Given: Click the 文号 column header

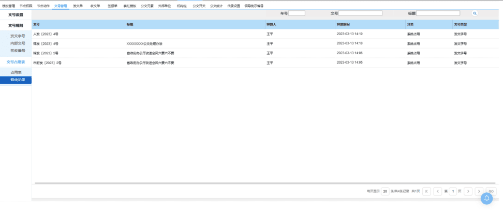Looking at the screenshot, I should (x=78, y=24).
